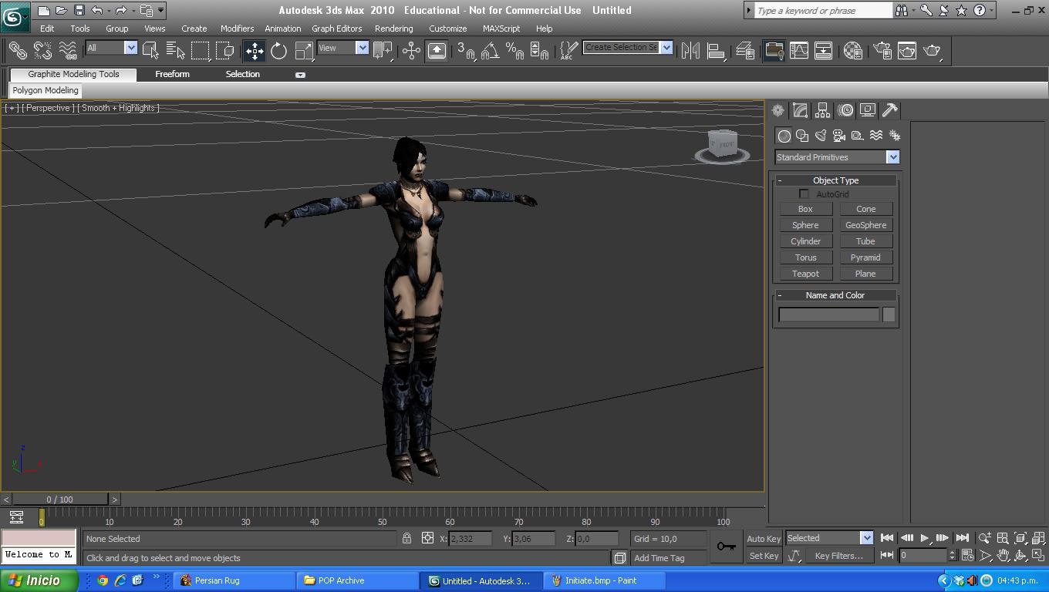
Task: Select the Space Warps category icon
Action: 876,136
